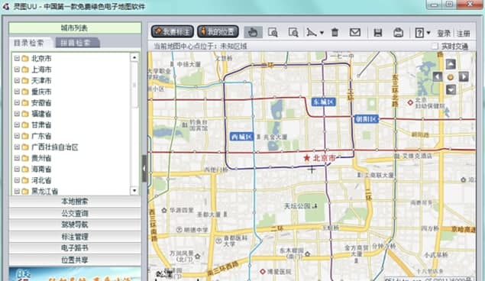Select the 贵州省 tree row

coord(41,158)
